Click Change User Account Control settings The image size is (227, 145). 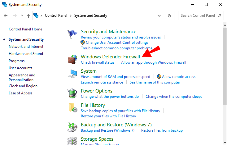point(117,43)
